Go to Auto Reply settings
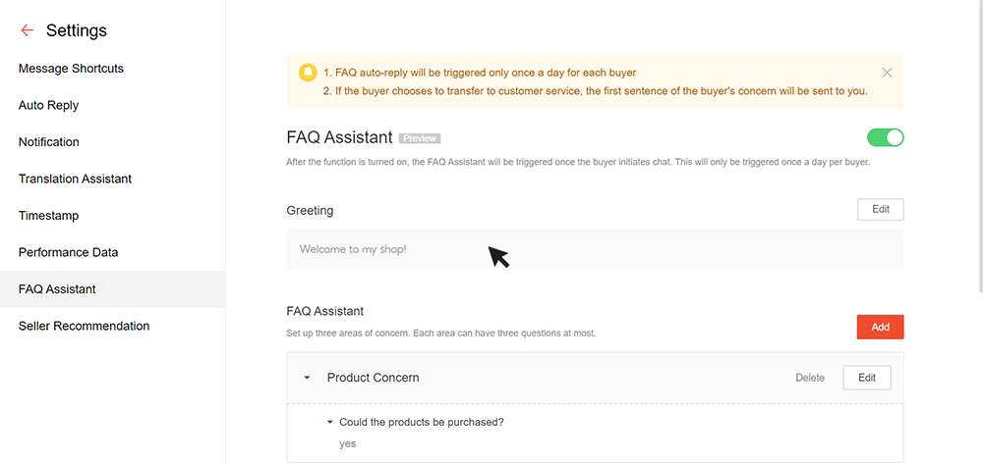Viewport: 983px width, 465px height. click(x=48, y=105)
